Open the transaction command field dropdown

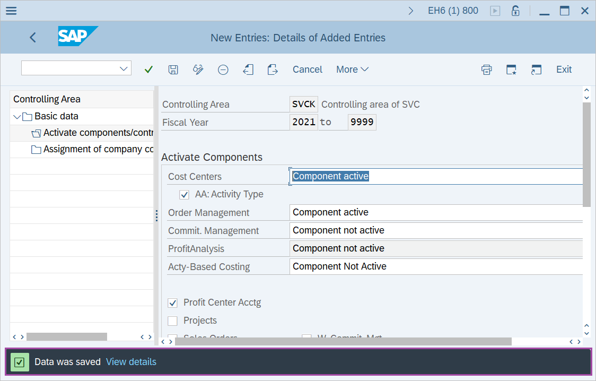pos(124,68)
